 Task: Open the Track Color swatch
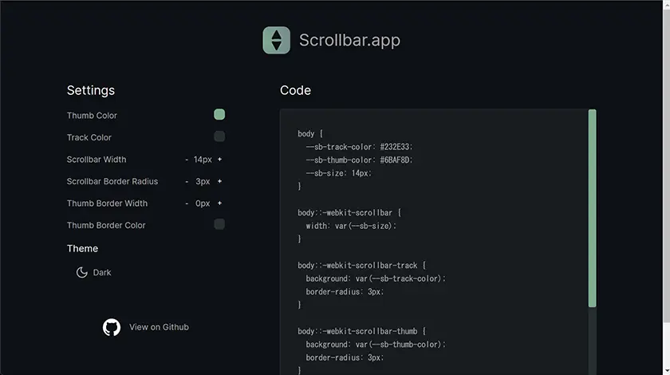pyautogui.click(x=219, y=137)
